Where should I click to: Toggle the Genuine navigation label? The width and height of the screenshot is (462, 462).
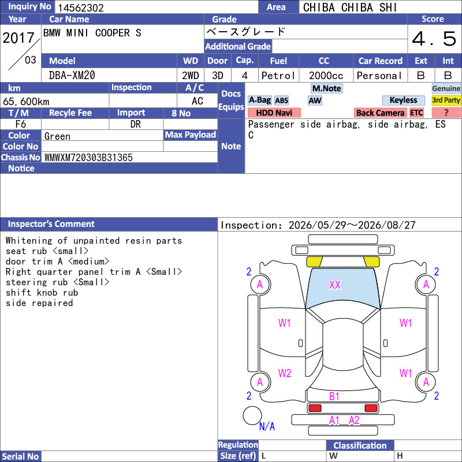446,88
